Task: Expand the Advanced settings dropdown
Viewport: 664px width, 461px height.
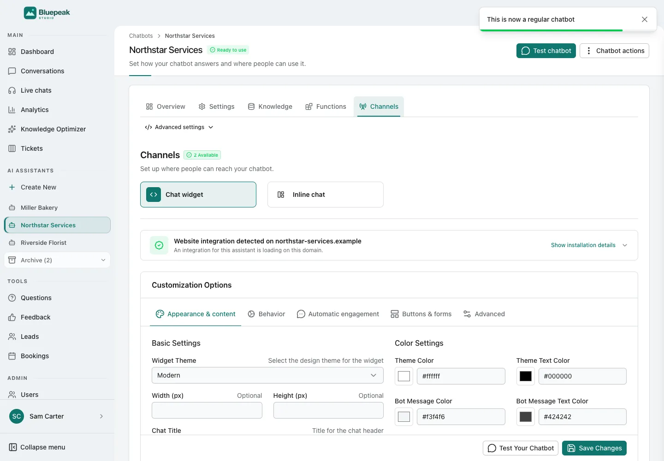Action: (179, 127)
